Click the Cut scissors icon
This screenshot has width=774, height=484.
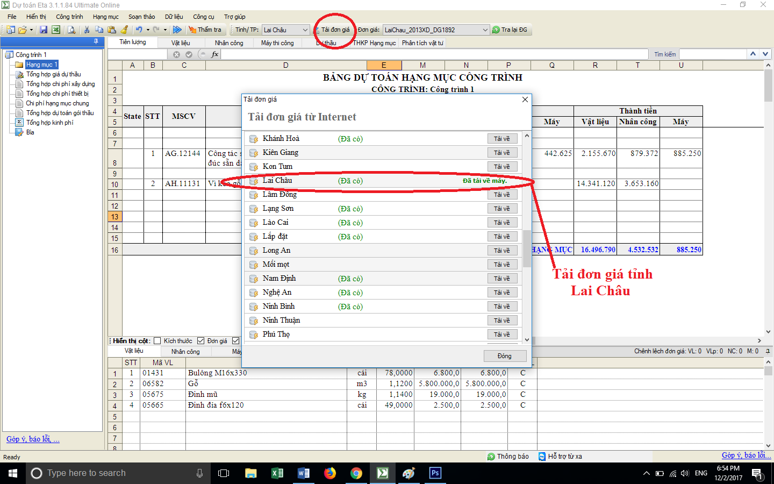pos(87,30)
